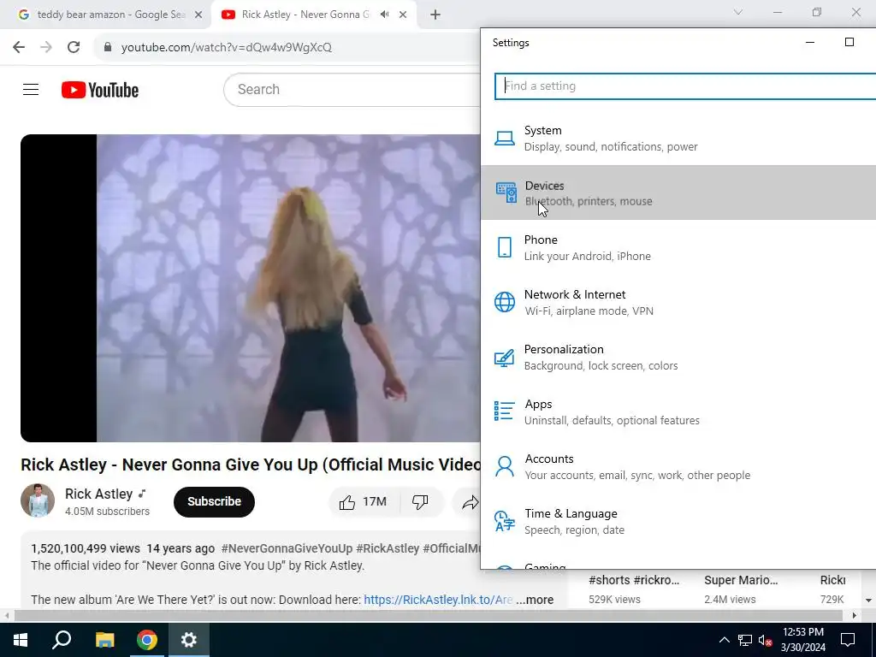Open Personalization settings category
The height and width of the screenshot is (657, 876).
tap(678, 357)
